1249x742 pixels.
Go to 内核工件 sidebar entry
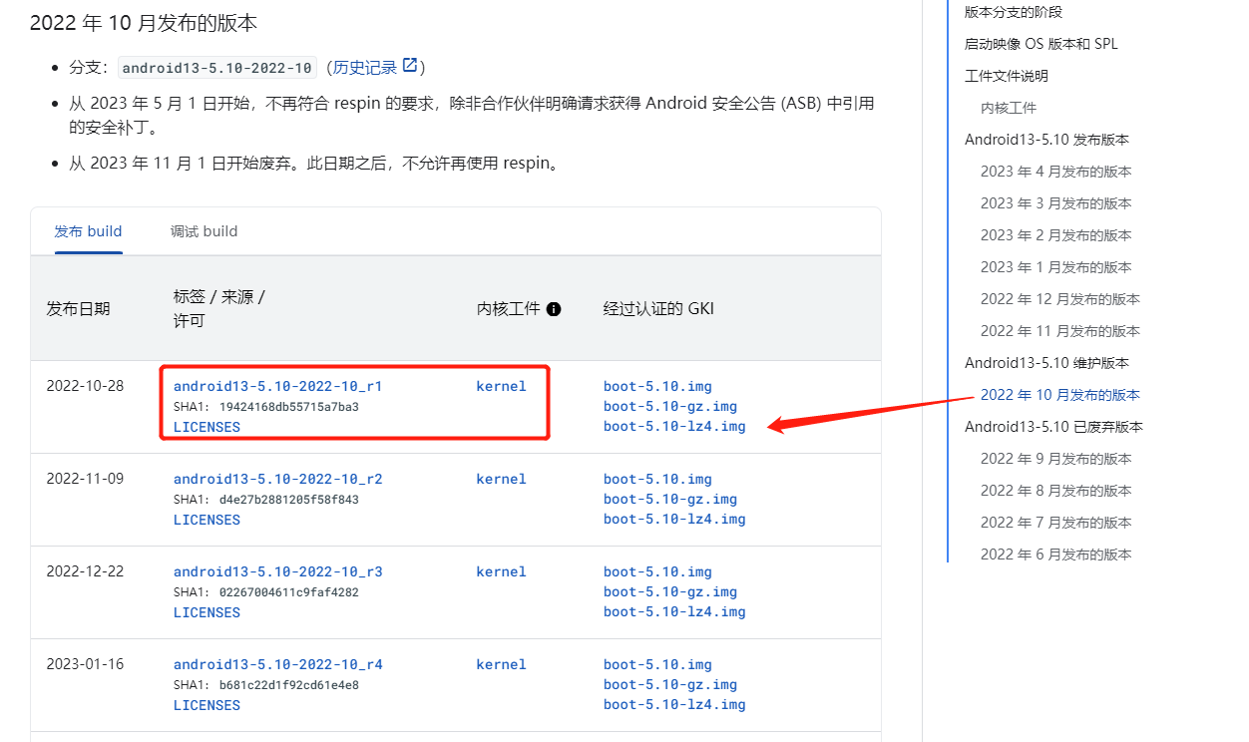coord(1009,108)
